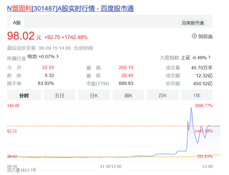The height and width of the screenshot is (175, 229).
Task: Click the 成交量1813.7手 volume label
Action: point(22,170)
